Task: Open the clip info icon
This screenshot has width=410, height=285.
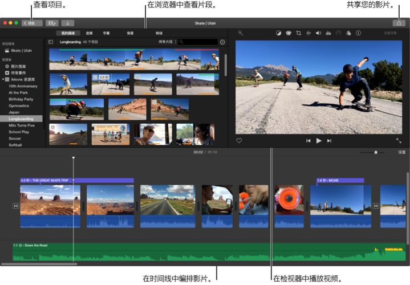Action: pos(358,34)
